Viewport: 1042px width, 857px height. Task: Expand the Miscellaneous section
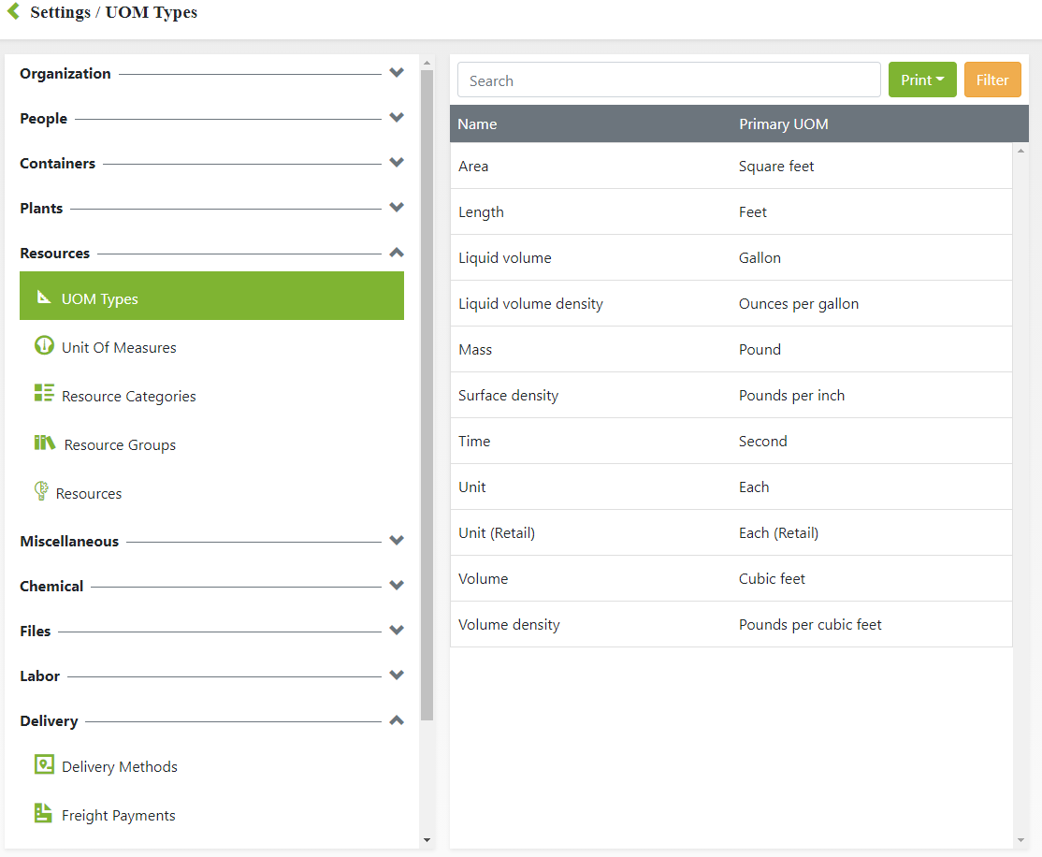coord(397,541)
